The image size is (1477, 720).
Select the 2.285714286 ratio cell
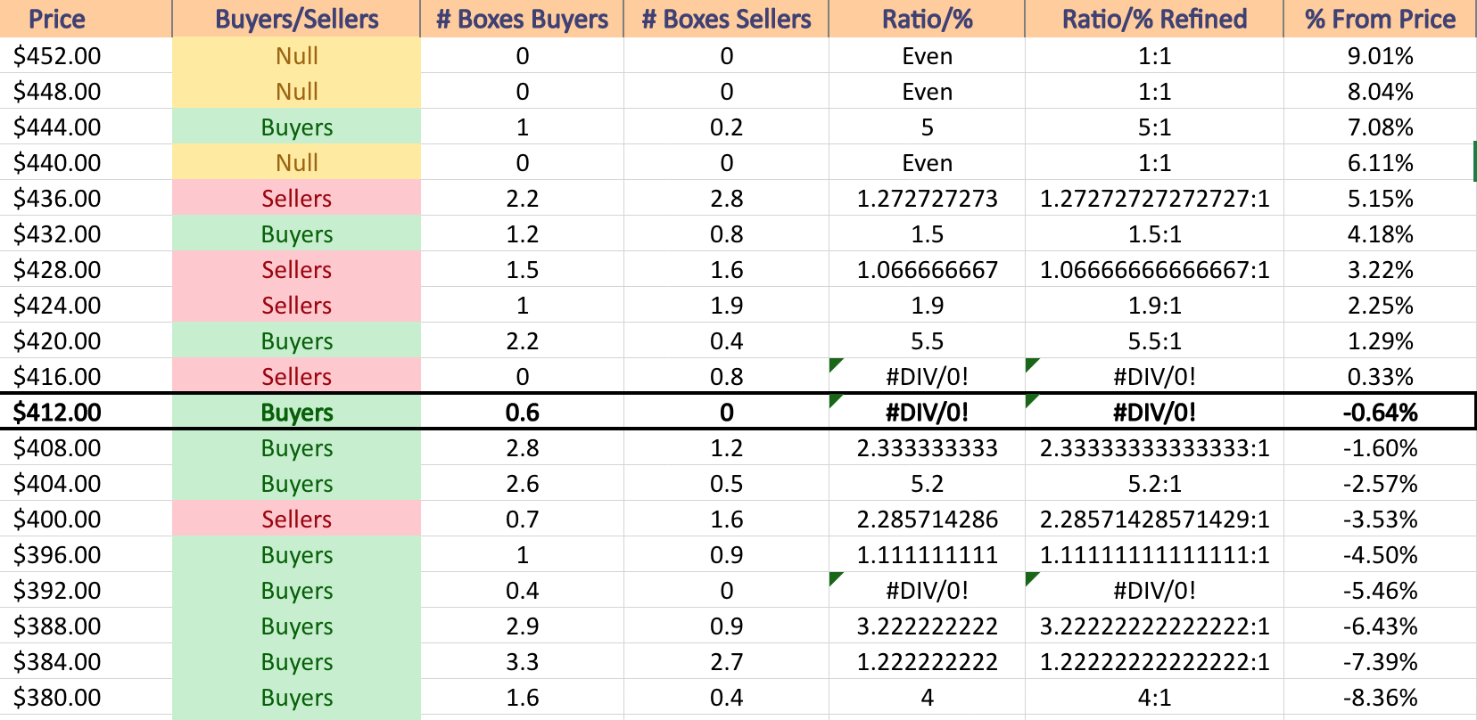click(x=927, y=519)
